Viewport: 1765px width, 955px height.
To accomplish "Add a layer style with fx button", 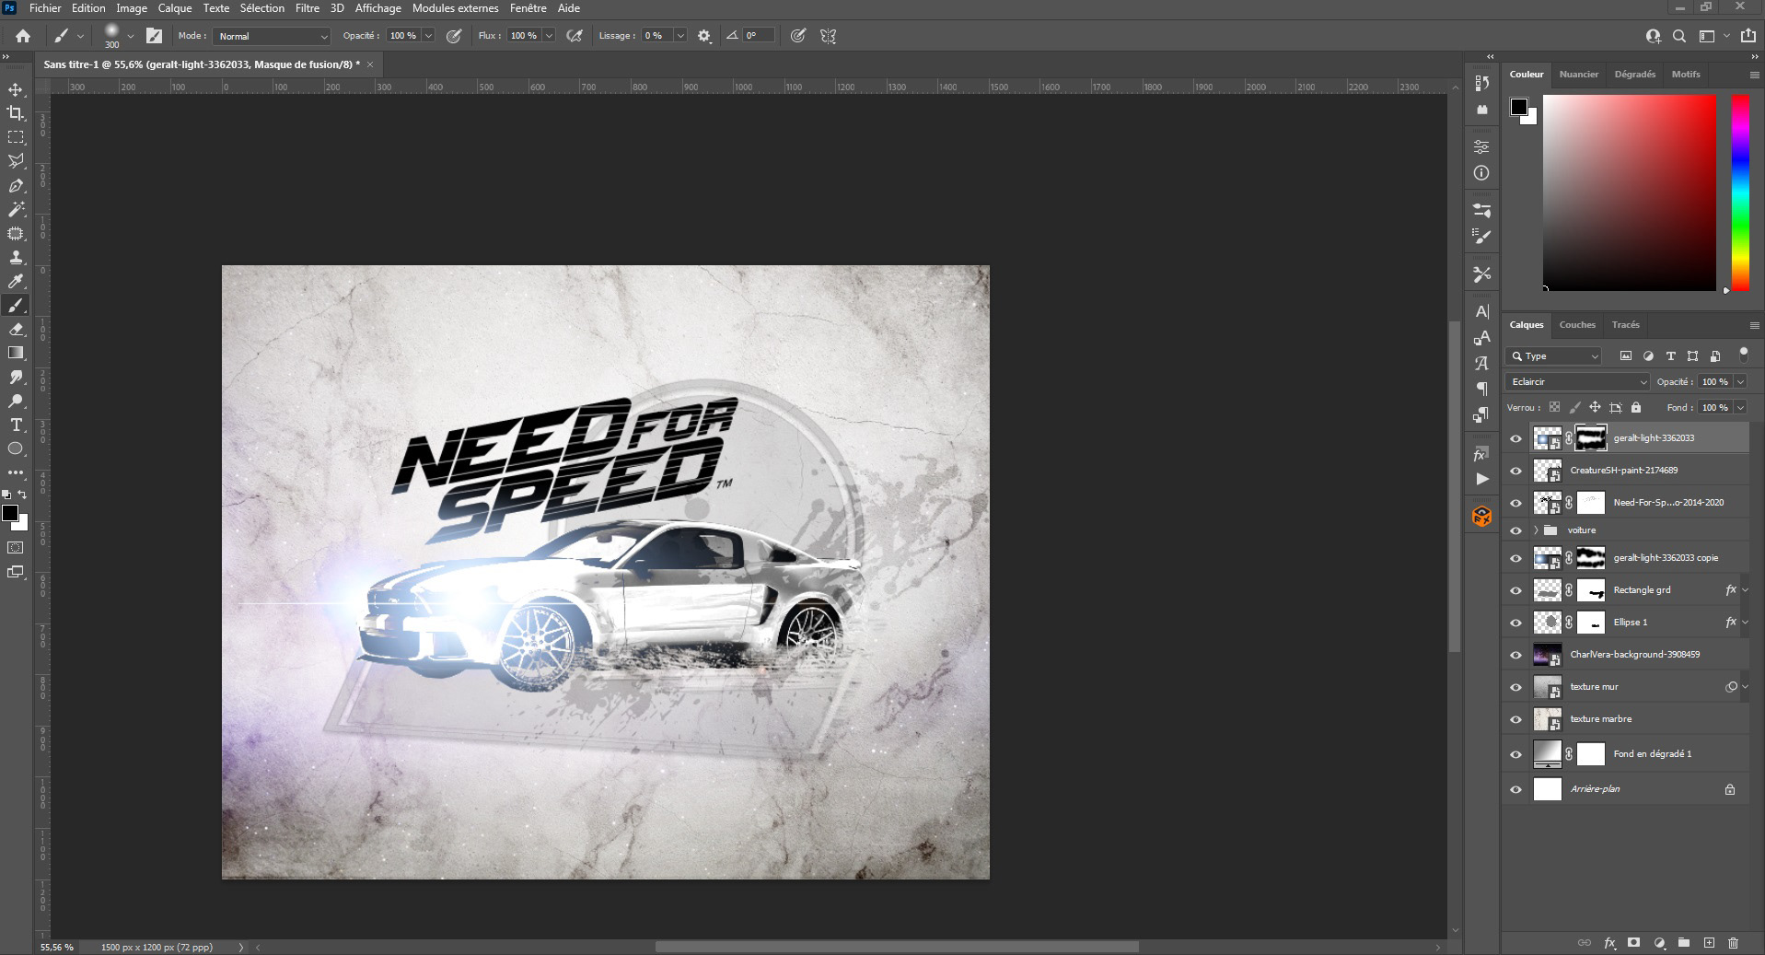I will click(x=1609, y=943).
